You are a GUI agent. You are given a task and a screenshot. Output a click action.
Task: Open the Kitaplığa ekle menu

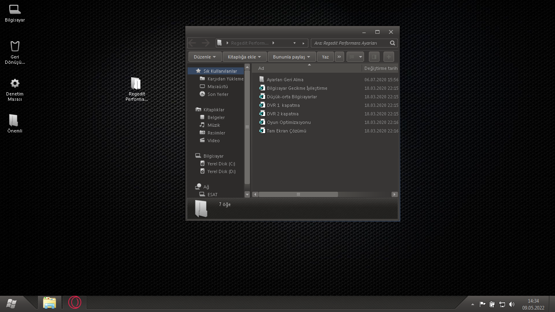pyautogui.click(x=245, y=57)
